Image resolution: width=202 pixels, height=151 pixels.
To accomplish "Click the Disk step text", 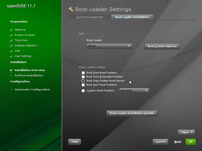I will 17,51.
